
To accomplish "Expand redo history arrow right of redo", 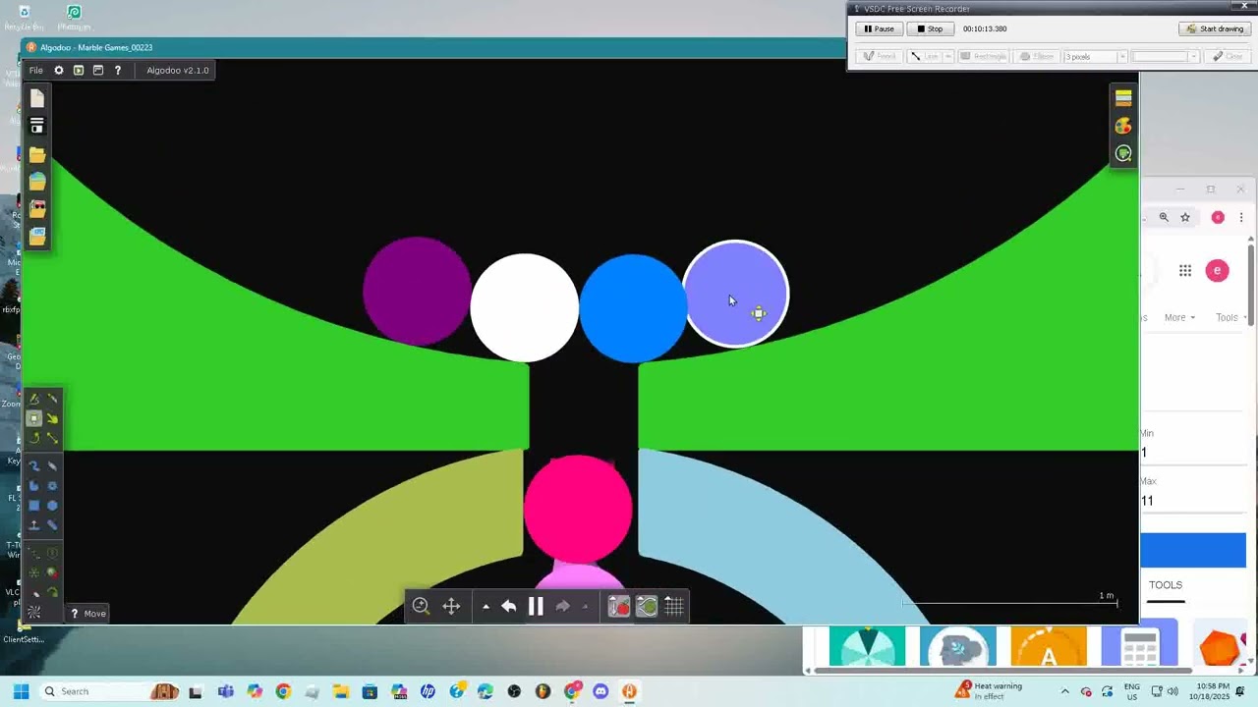I will [x=585, y=607].
